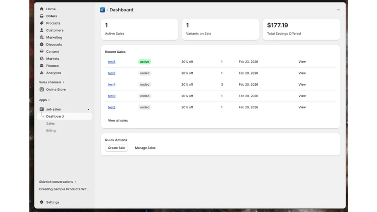
Task: Go to Home in the sidebar
Action: pyautogui.click(x=51, y=9)
